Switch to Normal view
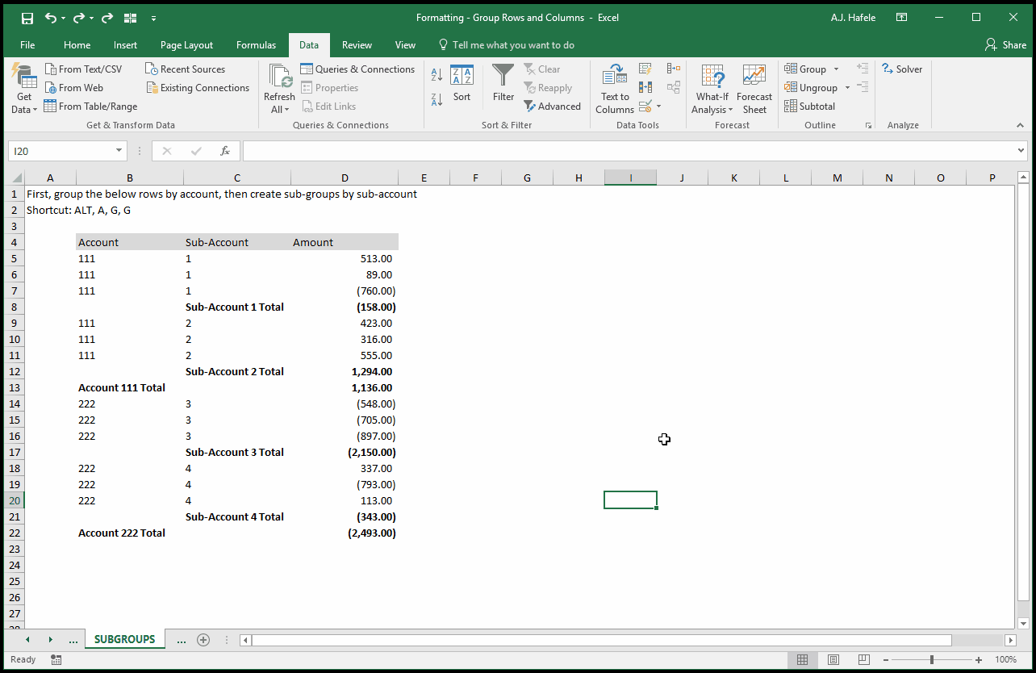The image size is (1036, 673). (x=802, y=659)
